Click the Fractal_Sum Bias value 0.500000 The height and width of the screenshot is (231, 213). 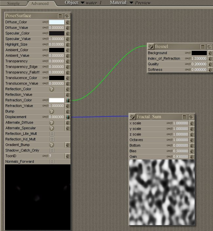tap(181, 151)
